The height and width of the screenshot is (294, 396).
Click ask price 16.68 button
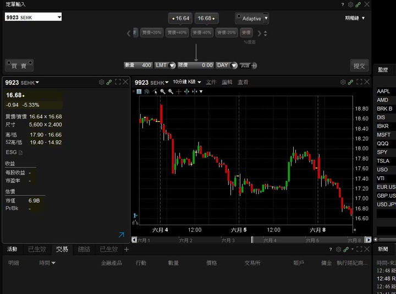206,19
